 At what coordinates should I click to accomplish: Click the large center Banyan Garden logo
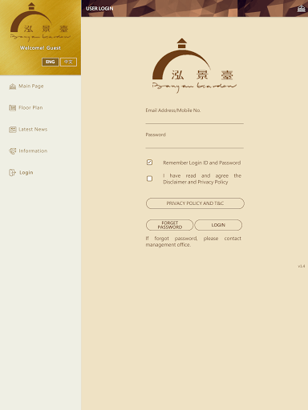194,66
